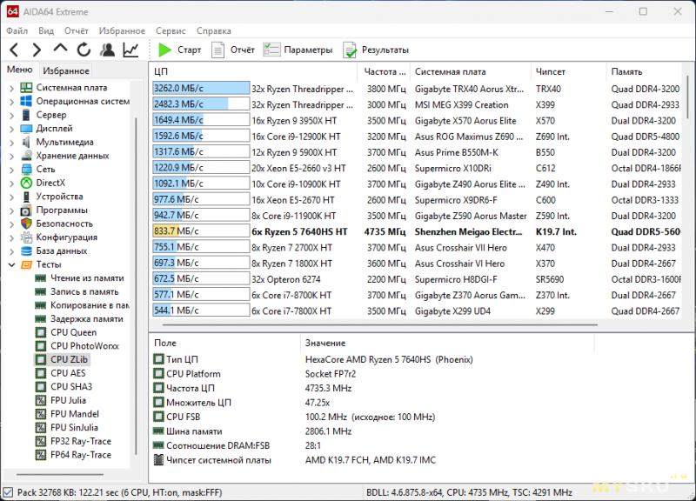Switch to the Избранное tab in sidebar

click(66, 70)
